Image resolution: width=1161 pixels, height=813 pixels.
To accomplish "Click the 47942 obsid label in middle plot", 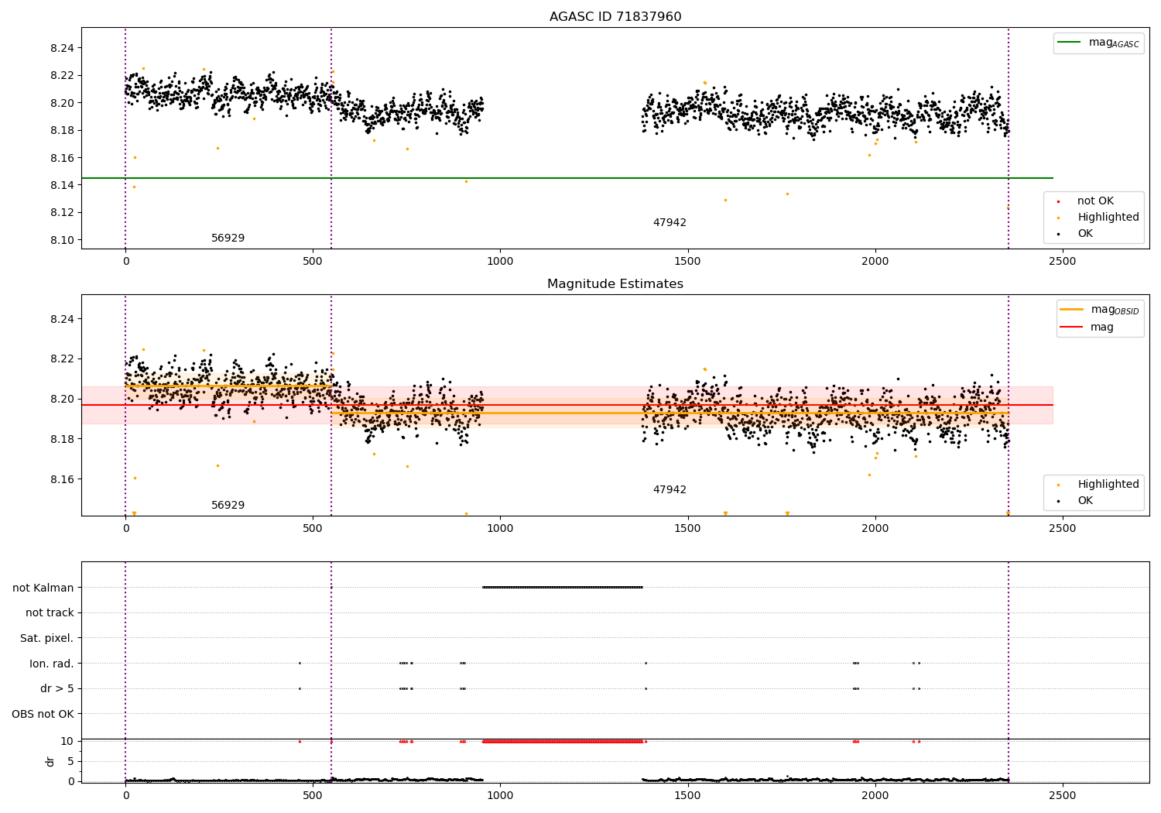I will (670, 490).
